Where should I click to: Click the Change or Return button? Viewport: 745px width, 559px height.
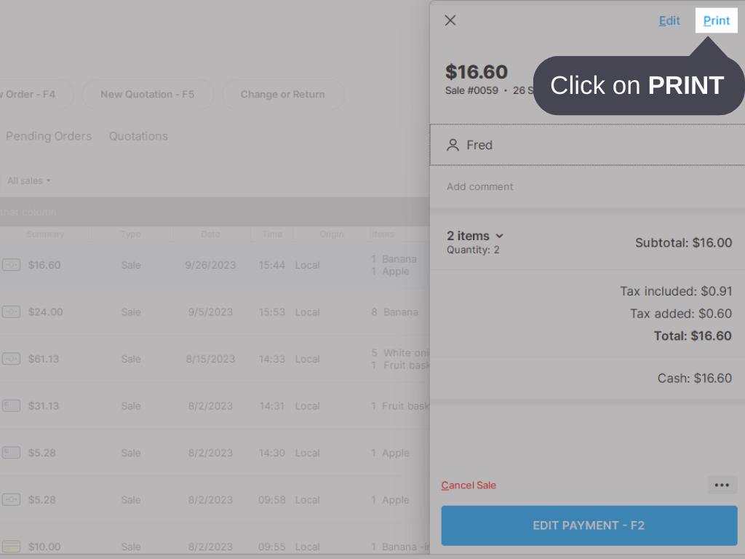point(283,95)
